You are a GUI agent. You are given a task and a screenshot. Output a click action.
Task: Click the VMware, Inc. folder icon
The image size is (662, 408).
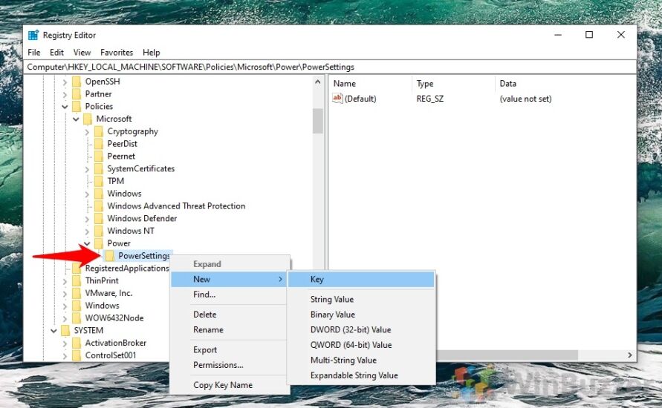(x=77, y=293)
